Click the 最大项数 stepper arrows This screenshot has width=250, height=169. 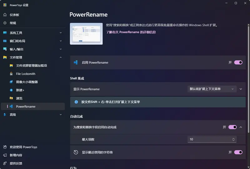tap(233, 139)
